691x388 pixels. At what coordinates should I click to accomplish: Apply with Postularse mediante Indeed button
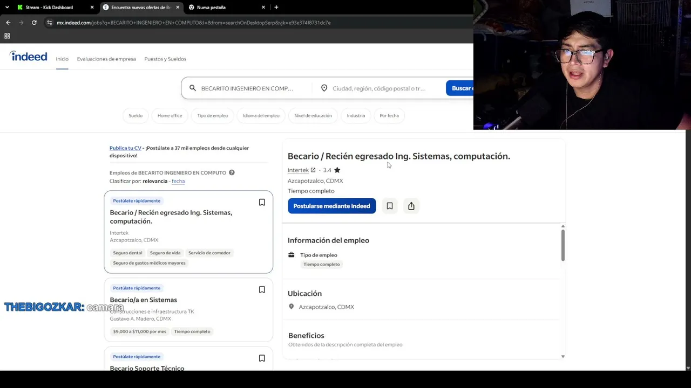pos(331,206)
